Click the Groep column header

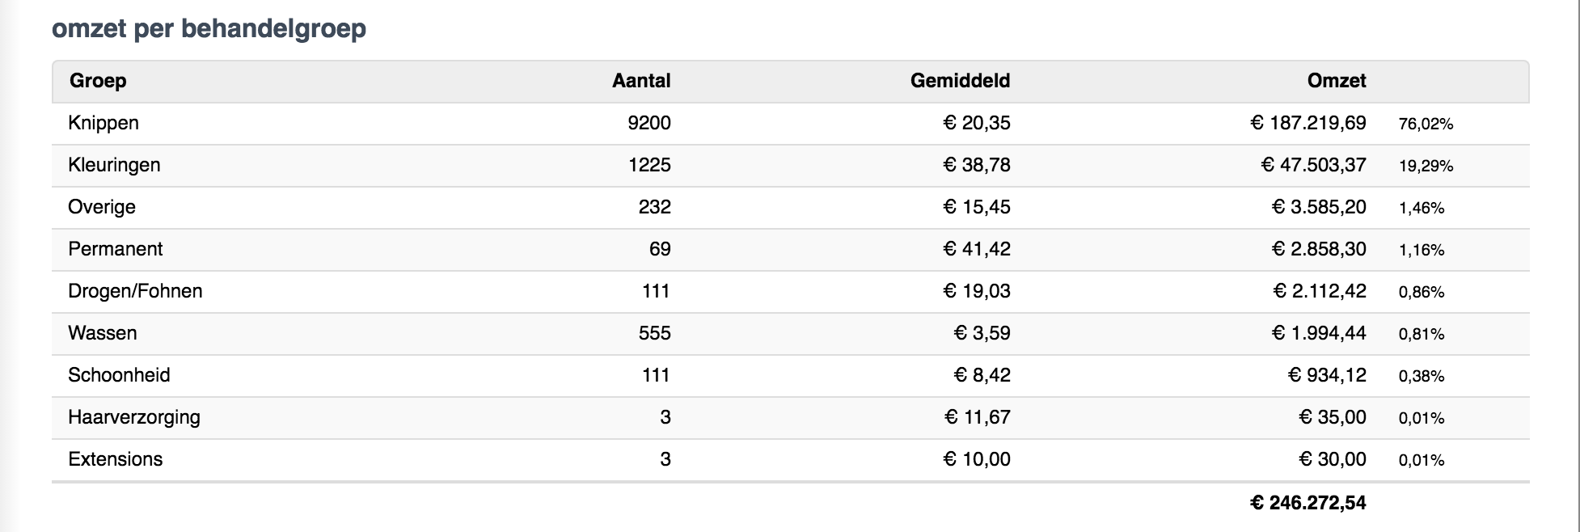point(98,81)
